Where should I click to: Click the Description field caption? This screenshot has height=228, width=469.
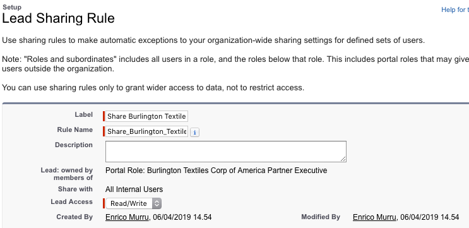(x=74, y=145)
